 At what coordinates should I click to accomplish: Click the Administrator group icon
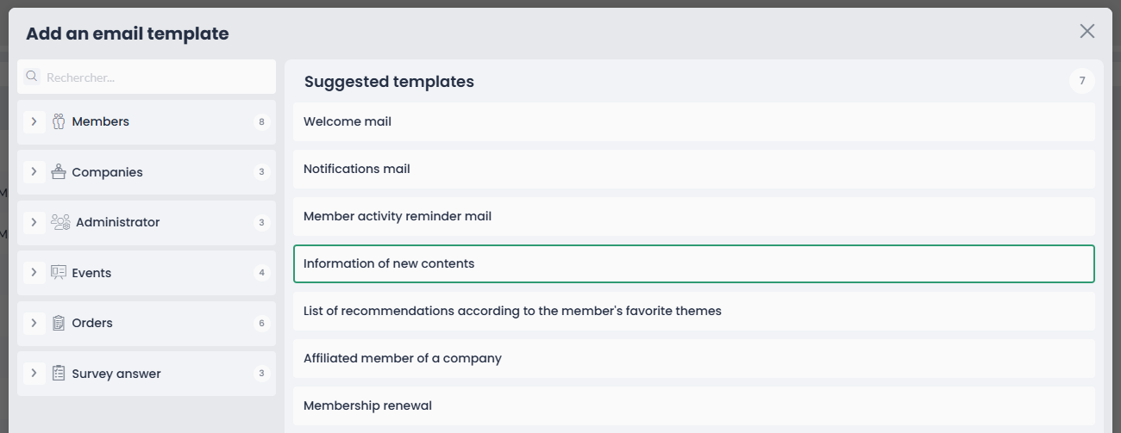[x=60, y=222]
